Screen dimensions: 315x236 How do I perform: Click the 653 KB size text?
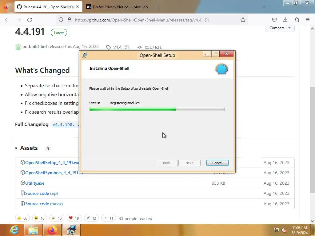coord(218,183)
